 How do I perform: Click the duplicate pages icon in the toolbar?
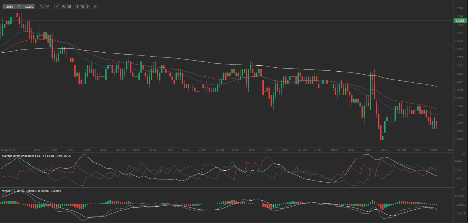83,7
